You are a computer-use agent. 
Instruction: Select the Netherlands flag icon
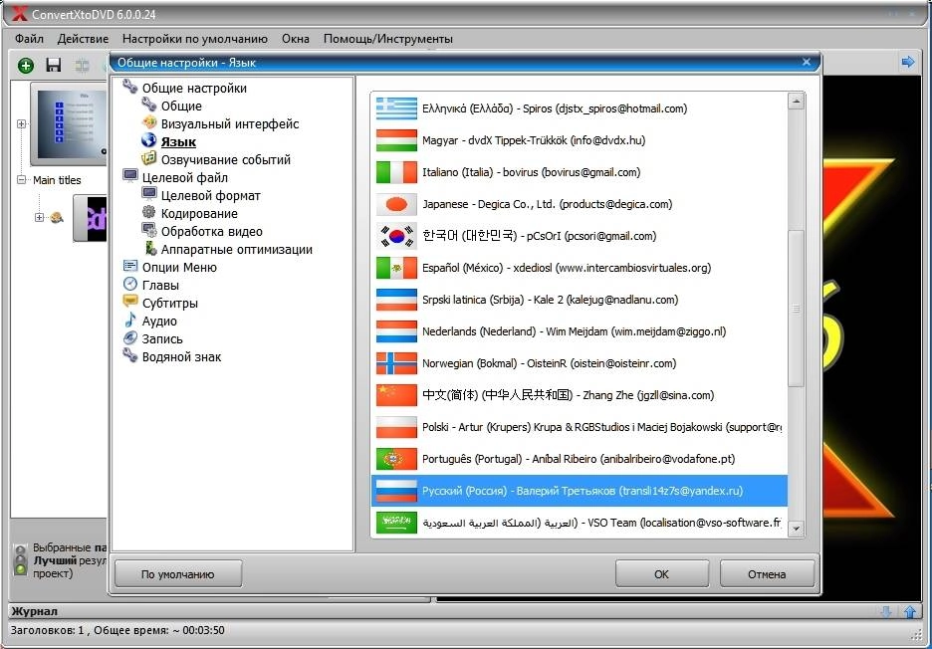click(x=396, y=331)
